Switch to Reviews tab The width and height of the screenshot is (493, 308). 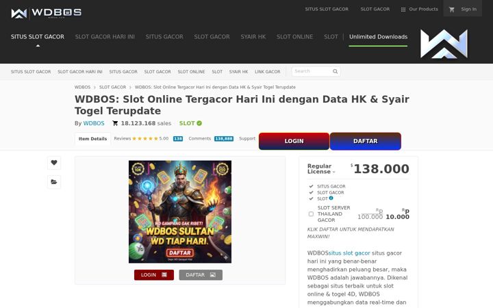(123, 138)
